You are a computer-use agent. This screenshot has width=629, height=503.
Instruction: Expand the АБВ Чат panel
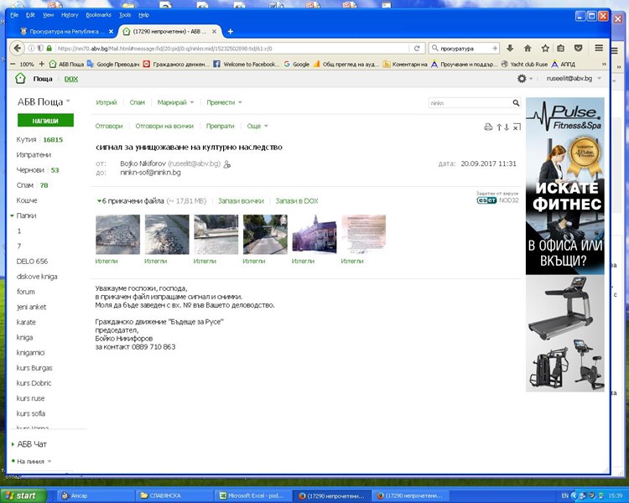12,443
